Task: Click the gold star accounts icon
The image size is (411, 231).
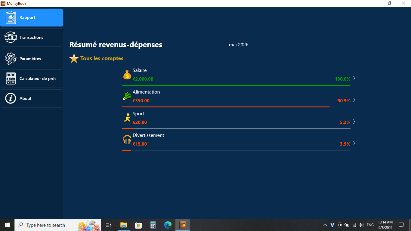Action: coord(74,58)
